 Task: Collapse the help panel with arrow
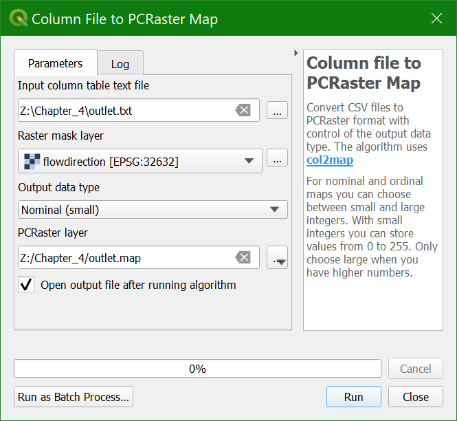click(296, 53)
